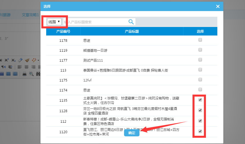
Task: Click the product title search input field
Action: [x=96, y=22]
